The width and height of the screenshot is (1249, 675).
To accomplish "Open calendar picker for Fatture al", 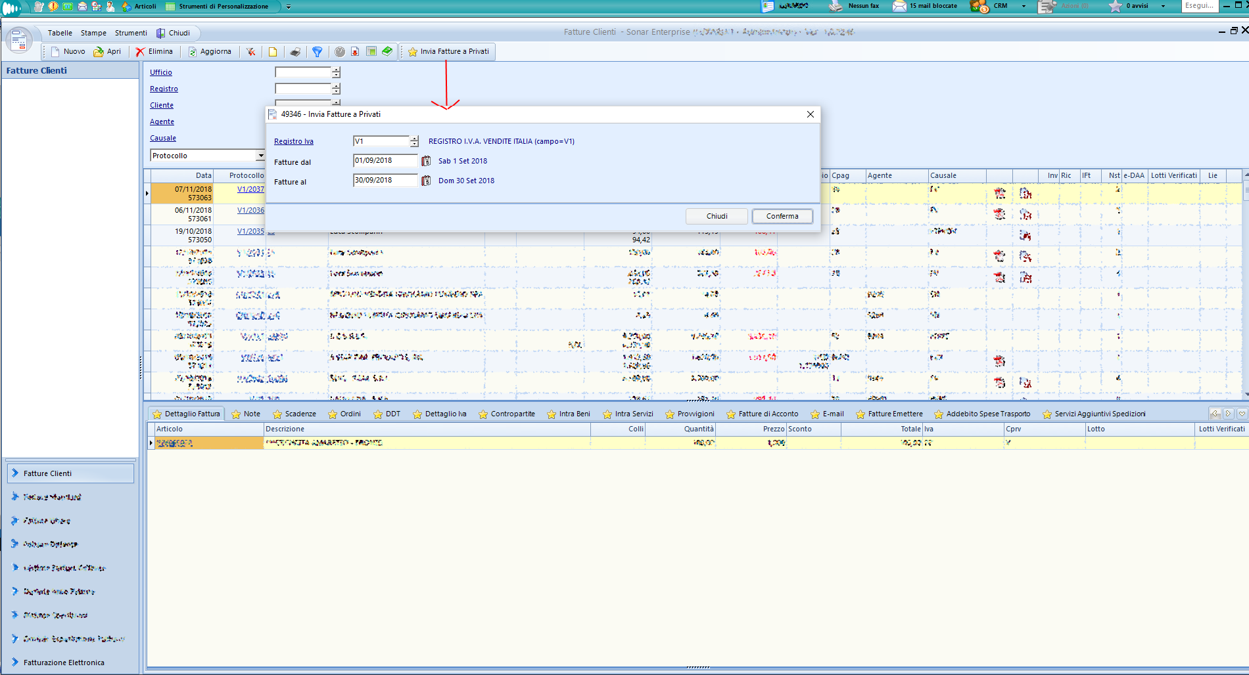I will point(426,181).
